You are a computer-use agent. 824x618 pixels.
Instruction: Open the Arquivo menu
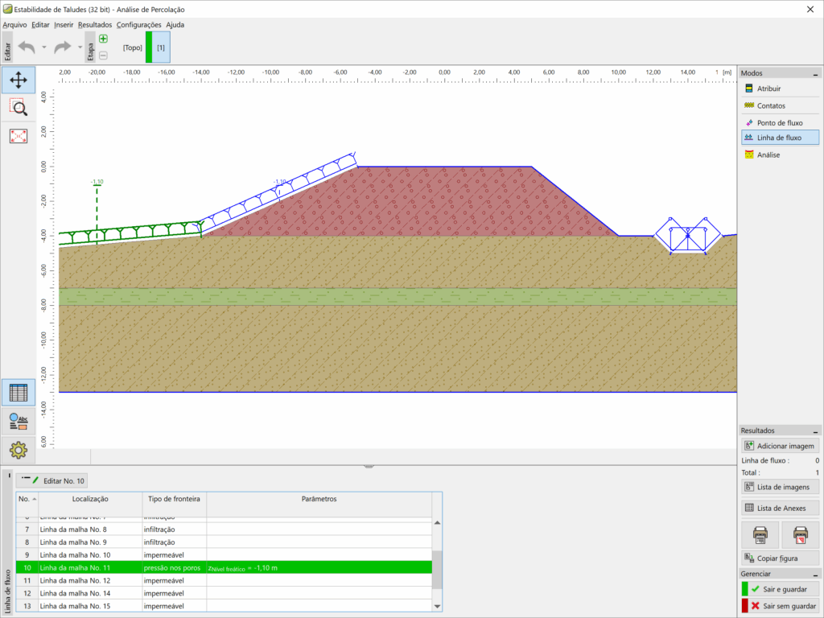click(x=14, y=25)
